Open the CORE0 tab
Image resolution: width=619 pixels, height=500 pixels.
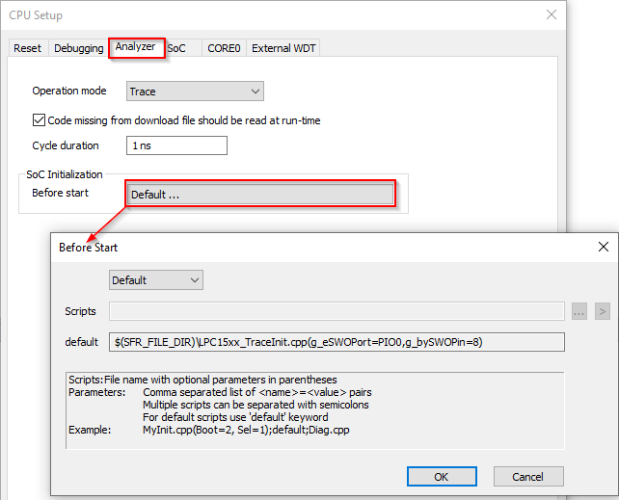click(x=224, y=48)
